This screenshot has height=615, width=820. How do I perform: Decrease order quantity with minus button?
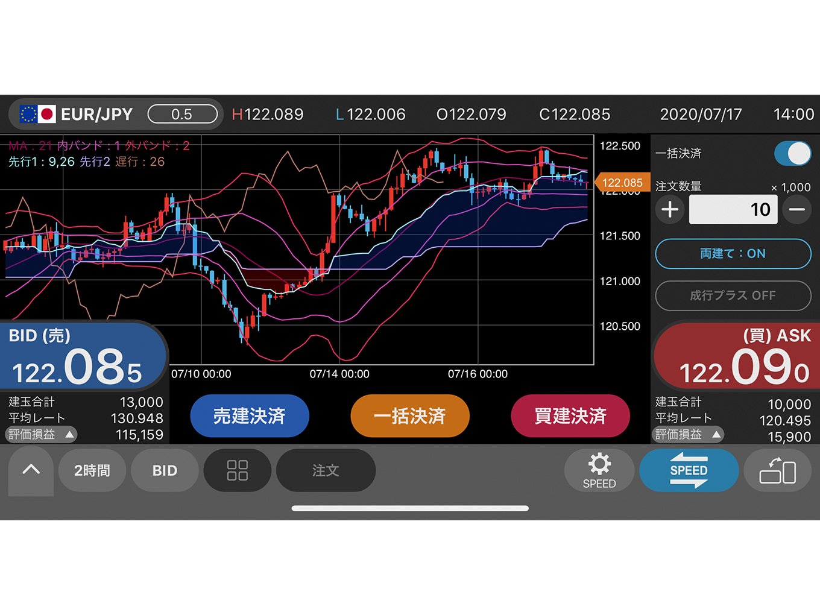tap(796, 210)
